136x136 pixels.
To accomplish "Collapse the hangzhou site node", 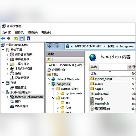I will click(x=49, y=84).
